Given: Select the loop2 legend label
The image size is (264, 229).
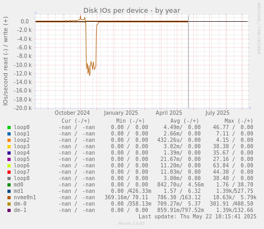Looking at the screenshot, I should (22, 140).
